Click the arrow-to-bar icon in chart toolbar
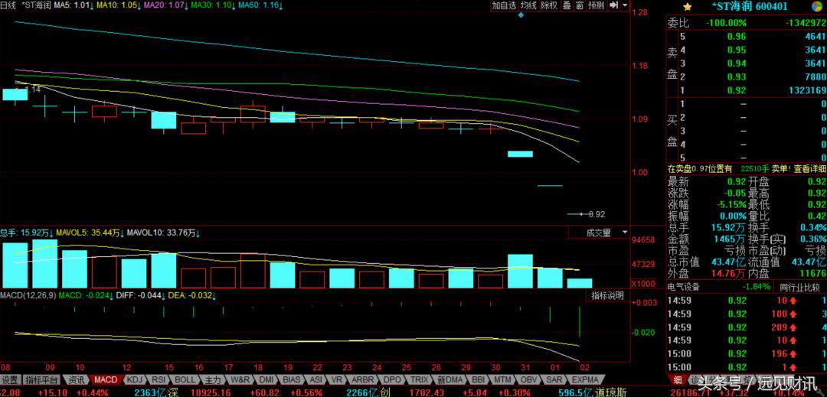This screenshot has width=827, height=397. point(614,5)
